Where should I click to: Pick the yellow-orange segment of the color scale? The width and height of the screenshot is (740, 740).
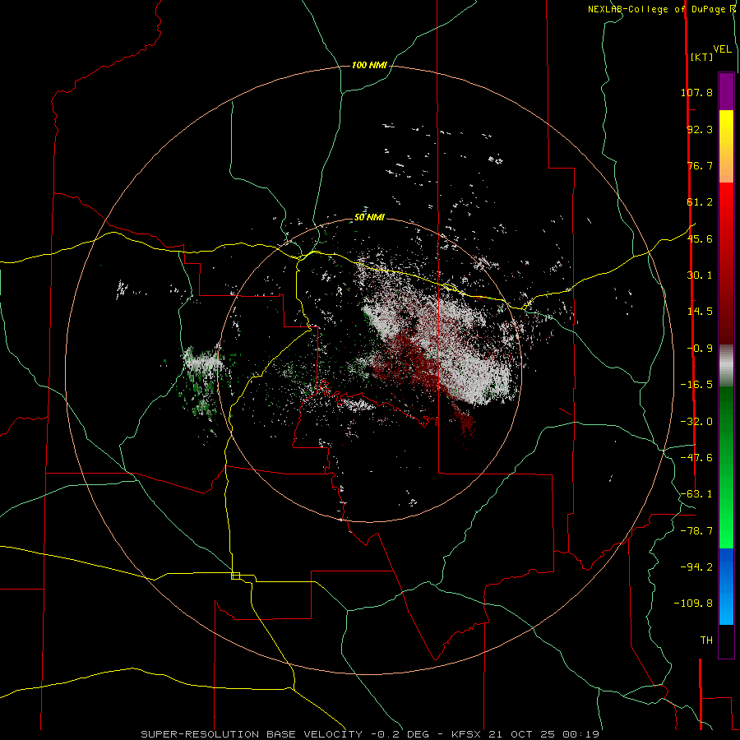click(x=726, y=146)
